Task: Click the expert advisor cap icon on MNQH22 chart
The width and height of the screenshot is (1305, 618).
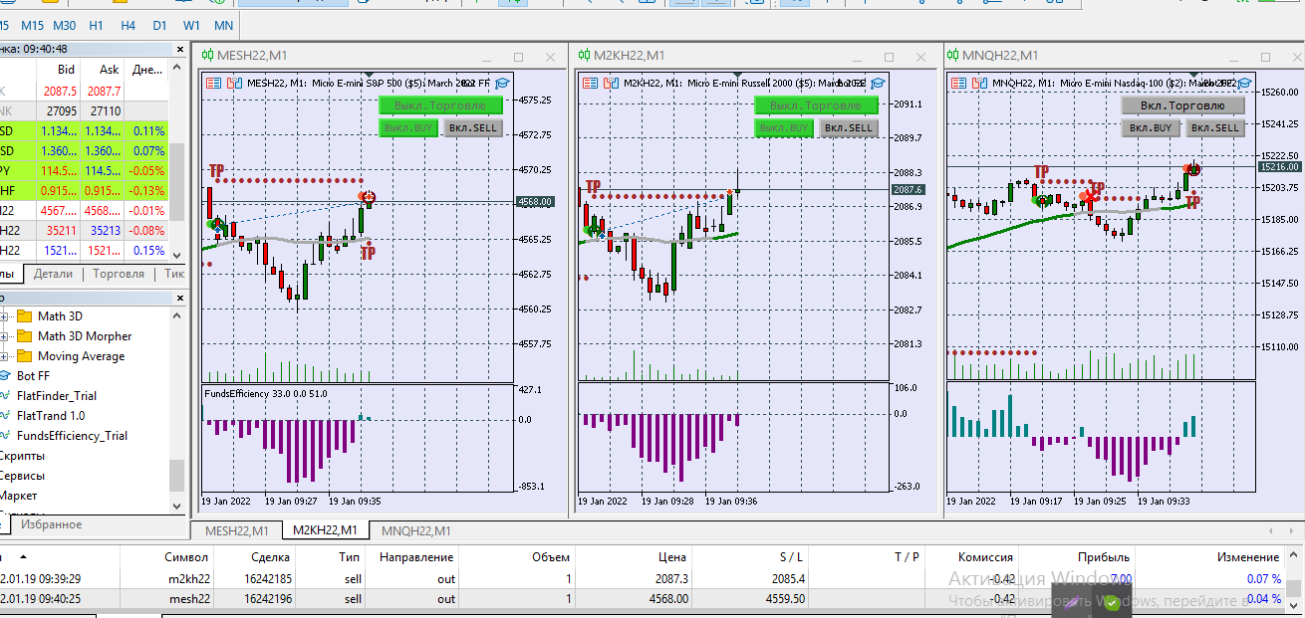Action: click(1245, 84)
